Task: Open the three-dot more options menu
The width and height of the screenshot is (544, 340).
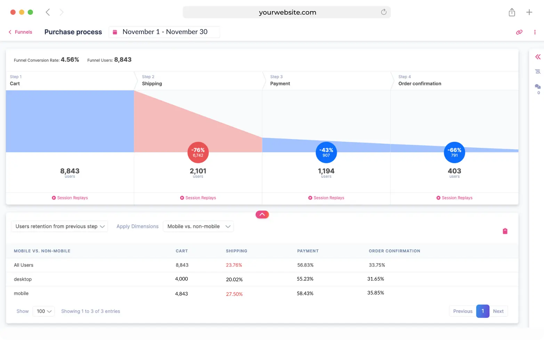Action: 535,32
